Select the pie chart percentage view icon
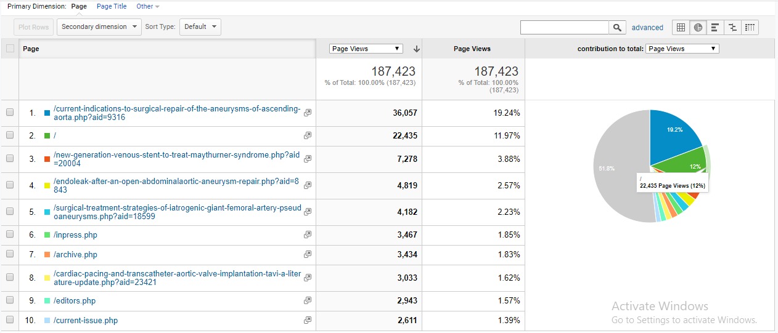The width and height of the screenshot is (778, 333). (x=698, y=27)
